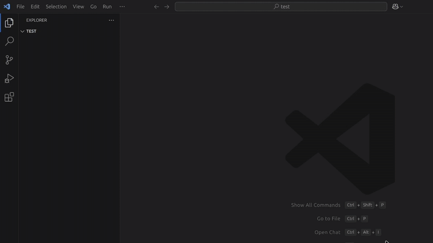Click the 'test' command center search box
433x243 pixels.
click(281, 6)
